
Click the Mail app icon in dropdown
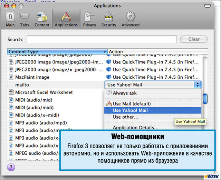(109, 104)
